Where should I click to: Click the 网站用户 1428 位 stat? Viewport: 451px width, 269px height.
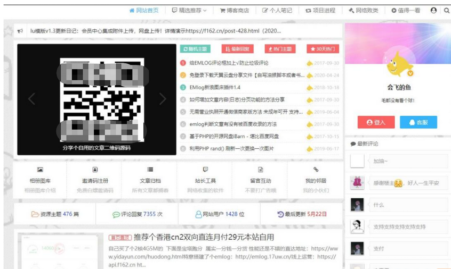point(220,214)
